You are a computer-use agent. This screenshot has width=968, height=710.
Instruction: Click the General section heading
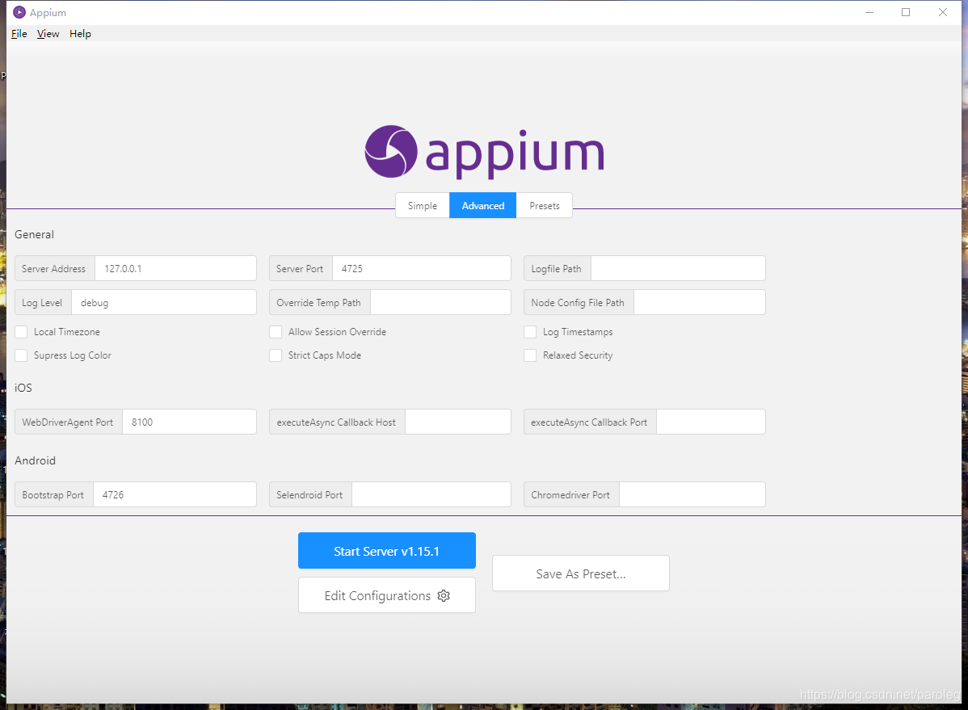tap(35, 234)
